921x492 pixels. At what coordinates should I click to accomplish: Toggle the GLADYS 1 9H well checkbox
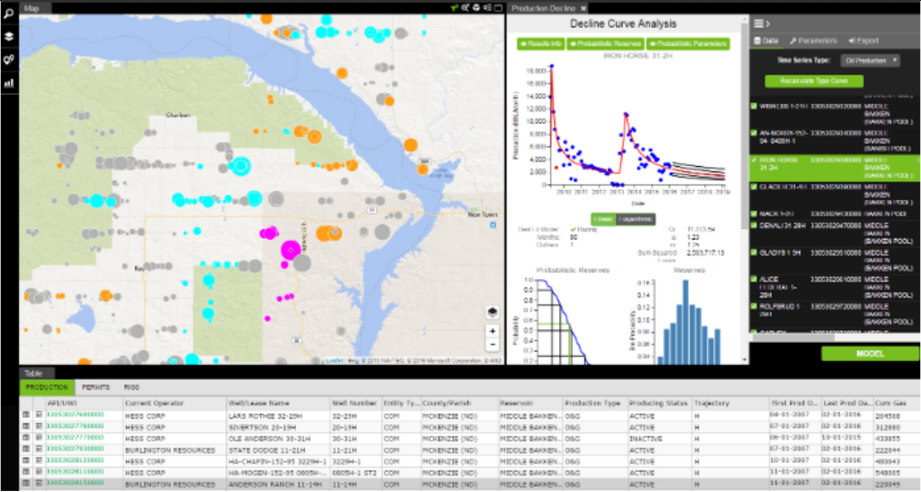pos(753,252)
